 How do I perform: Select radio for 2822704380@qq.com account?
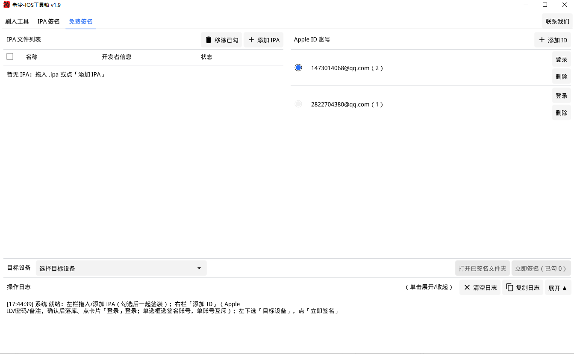click(298, 104)
